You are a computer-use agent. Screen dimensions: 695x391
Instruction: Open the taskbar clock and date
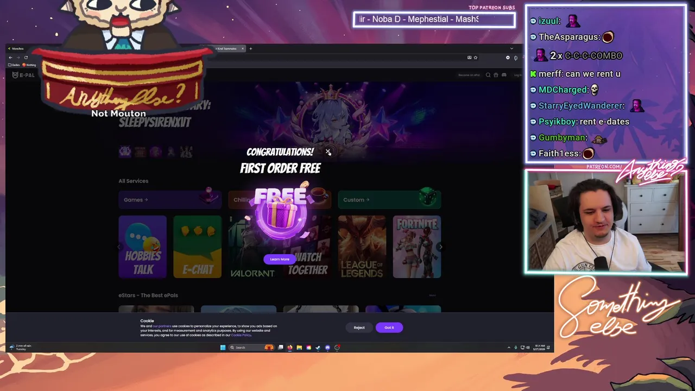click(540, 348)
